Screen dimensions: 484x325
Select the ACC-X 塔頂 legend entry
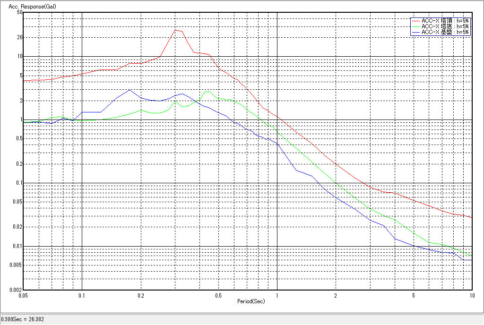pos(445,21)
